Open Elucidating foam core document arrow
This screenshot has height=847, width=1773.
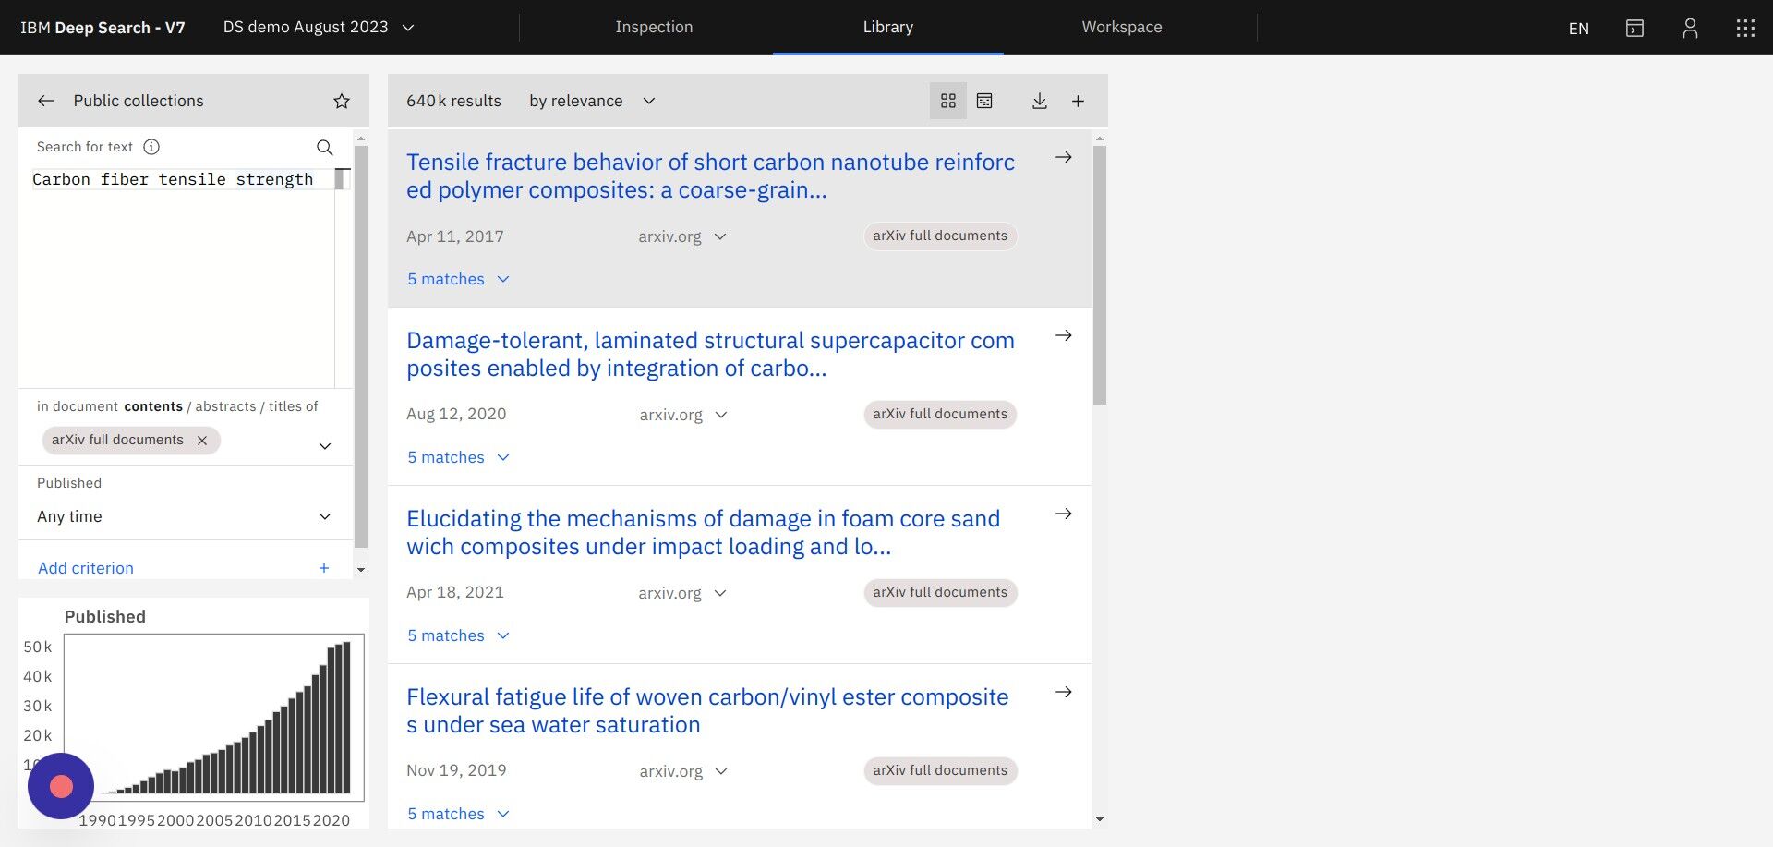pos(1064,514)
